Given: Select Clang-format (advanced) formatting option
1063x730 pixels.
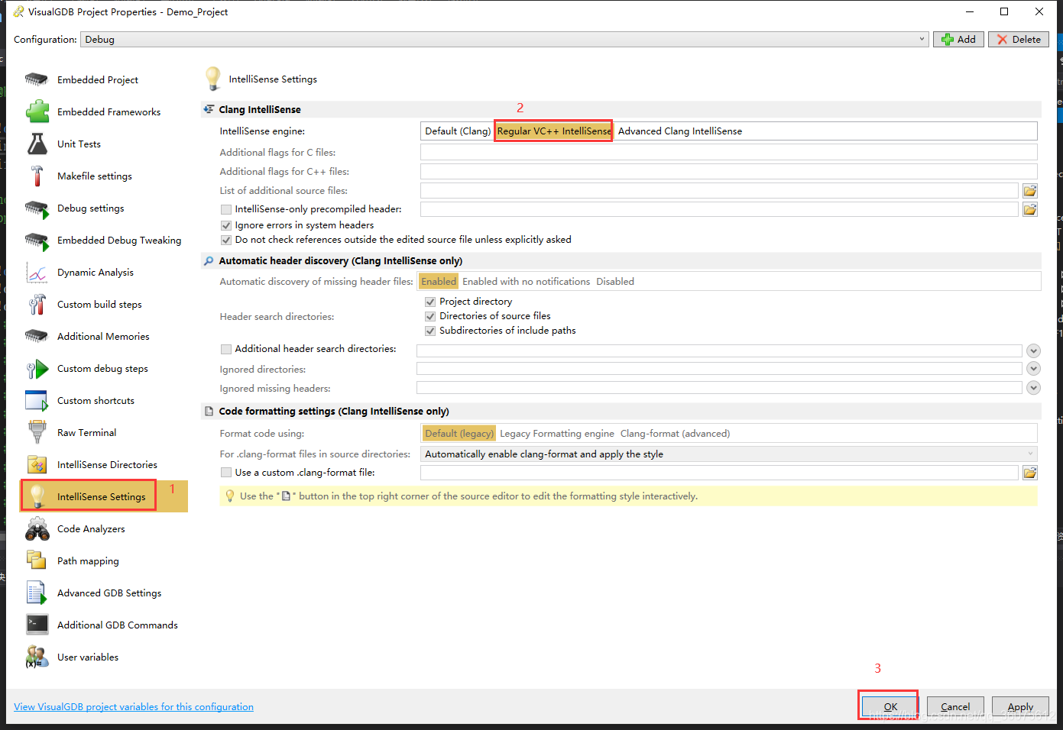Looking at the screenshot, I should [x=675, y=434].
